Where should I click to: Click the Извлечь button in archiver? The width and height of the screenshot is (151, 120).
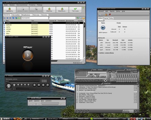coord(49,10)
